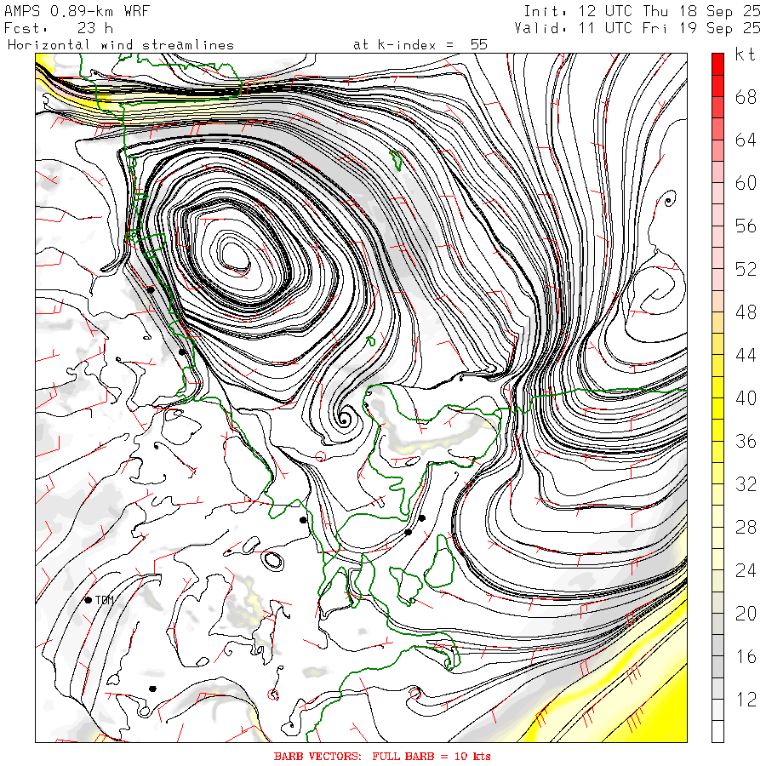
Task: Click the "Horizontal wind streamlines" label
Action: [x=121, y=45]
